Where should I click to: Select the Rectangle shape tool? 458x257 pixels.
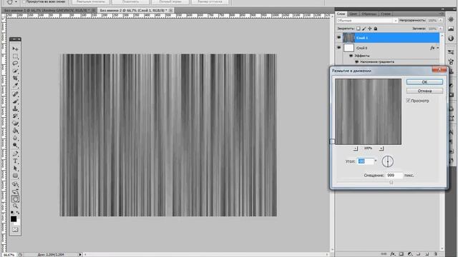coord(15,176)
